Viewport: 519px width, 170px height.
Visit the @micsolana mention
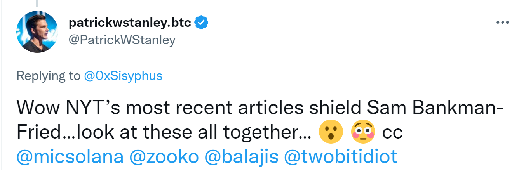pyautogui.click(x=70, y=156)
